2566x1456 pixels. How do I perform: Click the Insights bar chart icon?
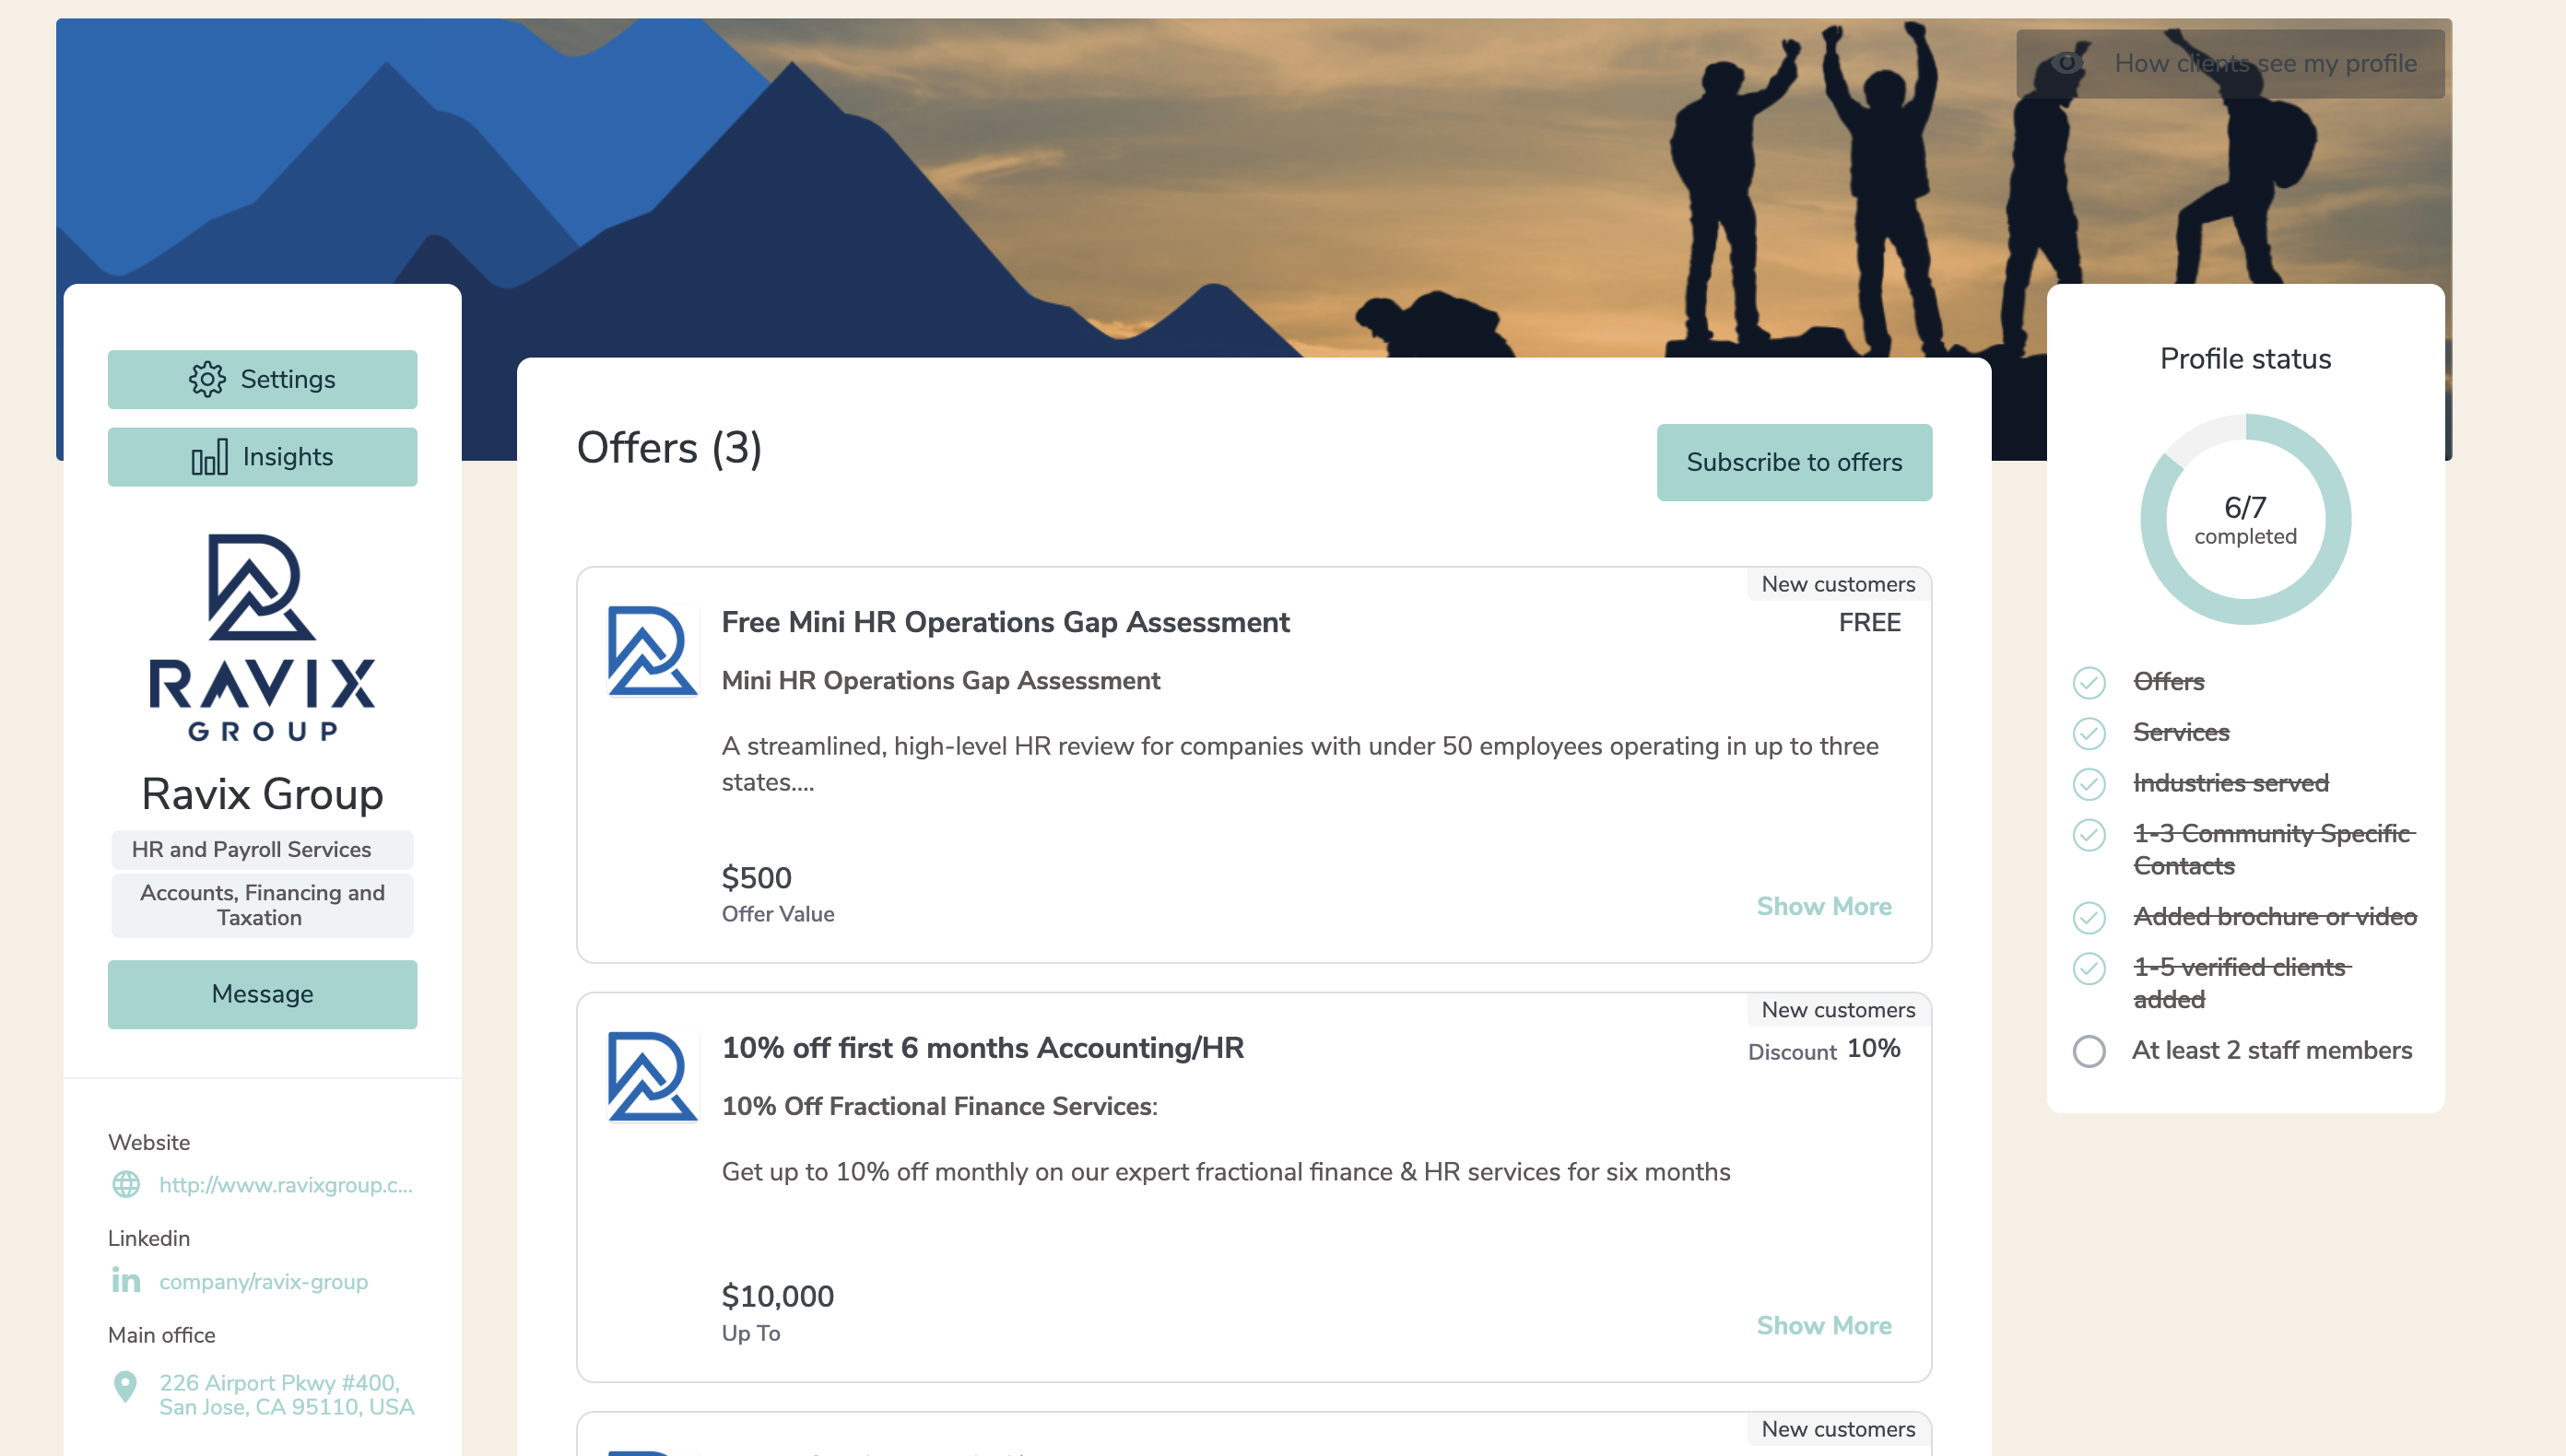[x=209, y=457]
